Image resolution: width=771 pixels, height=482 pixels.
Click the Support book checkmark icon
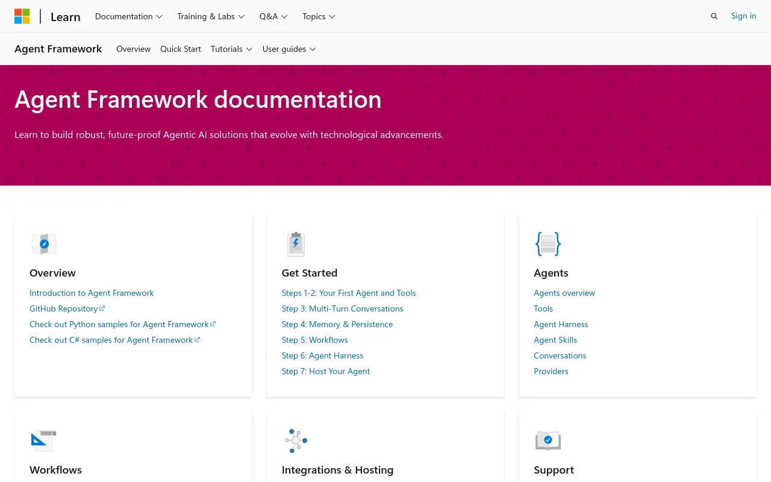click(548, 441)
